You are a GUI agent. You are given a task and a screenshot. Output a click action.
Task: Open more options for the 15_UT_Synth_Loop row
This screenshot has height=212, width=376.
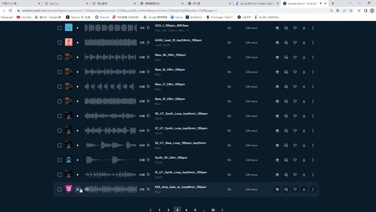313,174
